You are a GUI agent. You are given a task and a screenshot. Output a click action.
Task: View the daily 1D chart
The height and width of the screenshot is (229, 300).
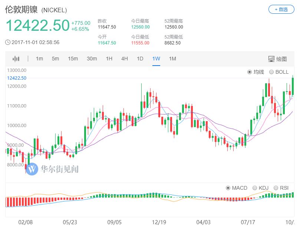140,59
